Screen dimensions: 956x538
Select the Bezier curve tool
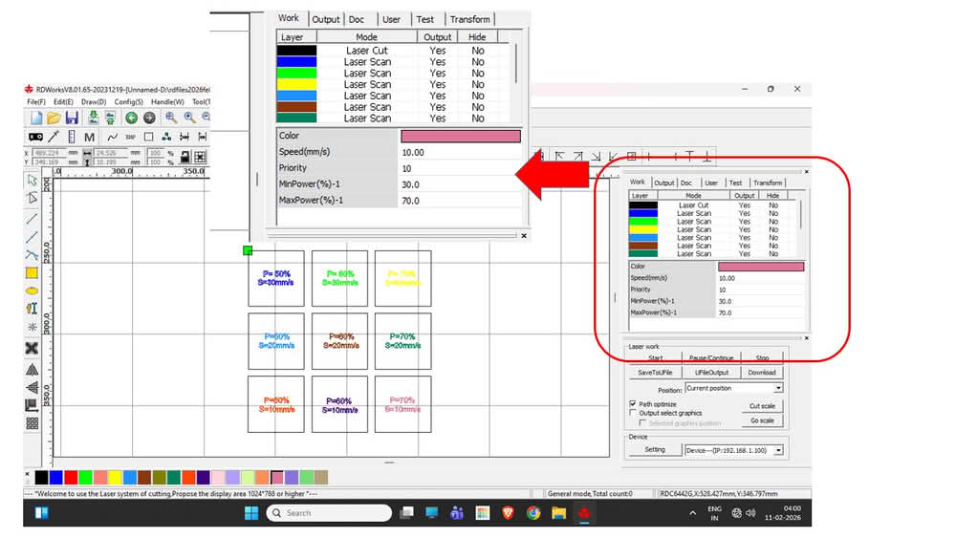[x=32, y=255]
